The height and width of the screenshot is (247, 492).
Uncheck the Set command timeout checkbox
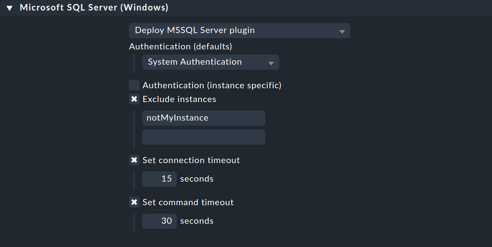(134, 202)
